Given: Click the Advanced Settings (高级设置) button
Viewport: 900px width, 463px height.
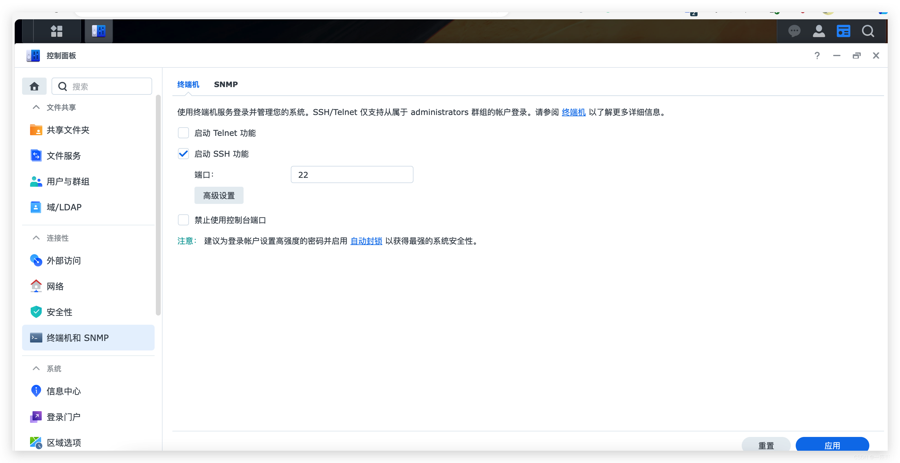Looking at the screenshot, I should point(219,196).
